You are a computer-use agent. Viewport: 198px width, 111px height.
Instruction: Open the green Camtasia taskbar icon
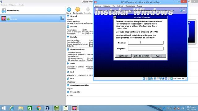point(57,108)
